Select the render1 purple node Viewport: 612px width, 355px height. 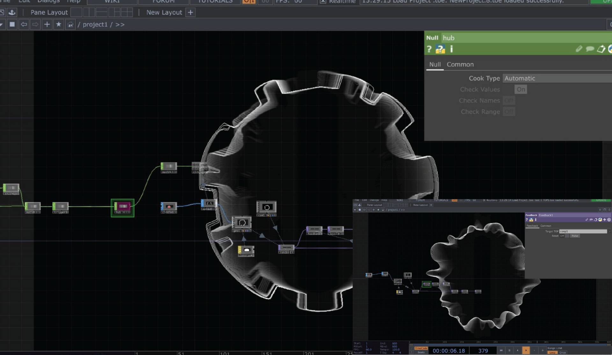pos(286,249)
